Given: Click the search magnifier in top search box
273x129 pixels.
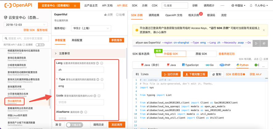Looking at the screenshot, I should pos(165,6).
